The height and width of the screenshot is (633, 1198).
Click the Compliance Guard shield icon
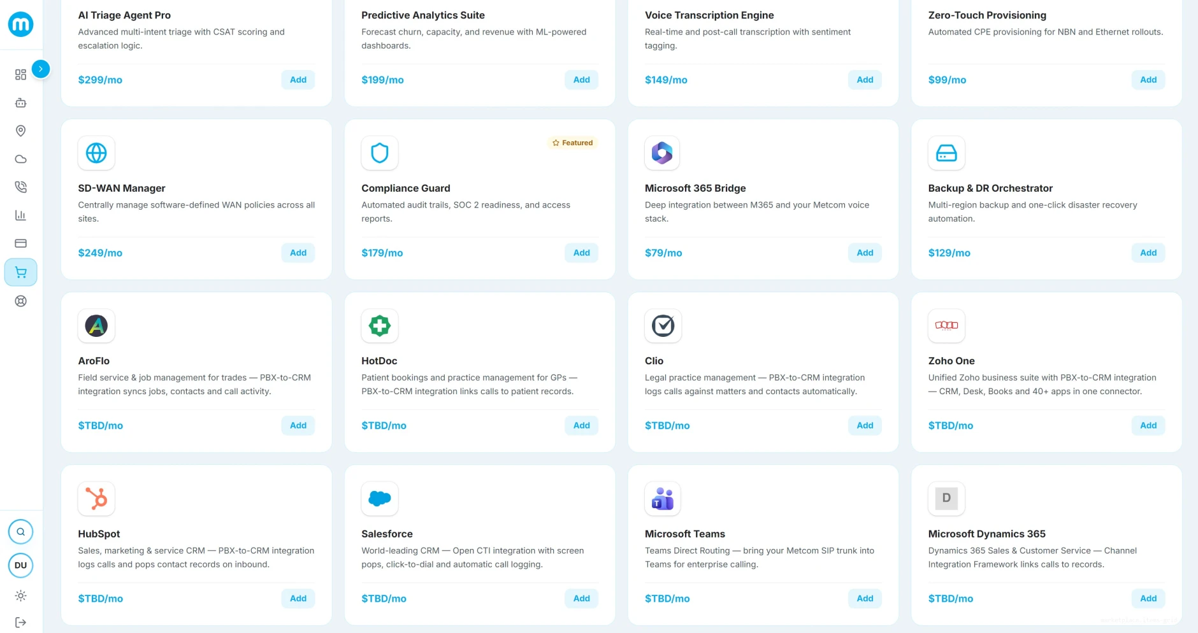point(380,153)
